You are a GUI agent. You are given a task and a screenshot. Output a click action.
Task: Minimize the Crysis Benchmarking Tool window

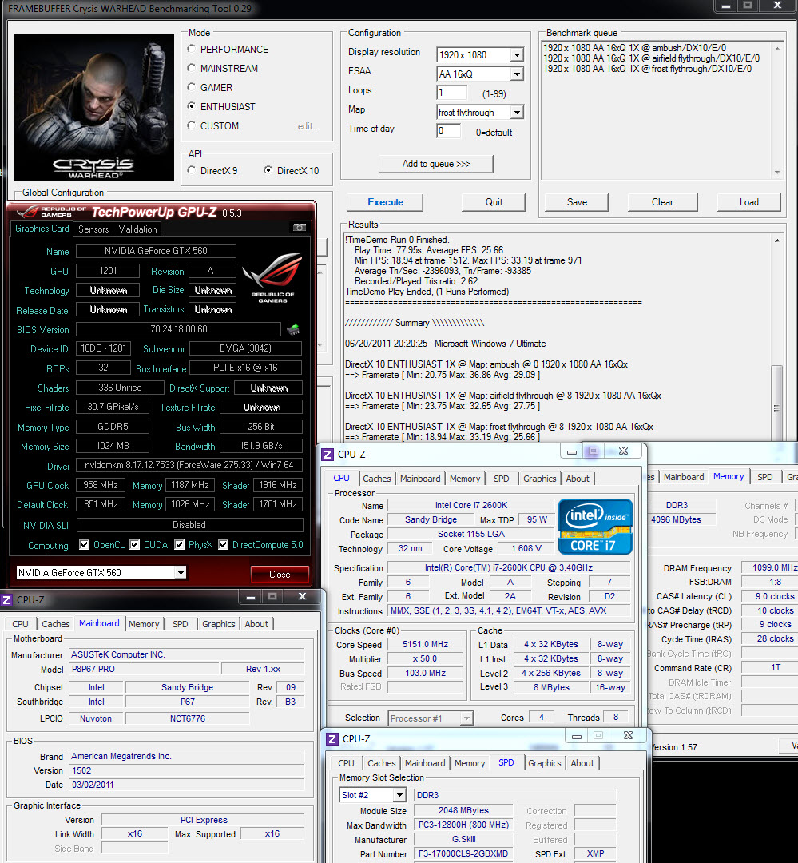(x=726, y=6)
